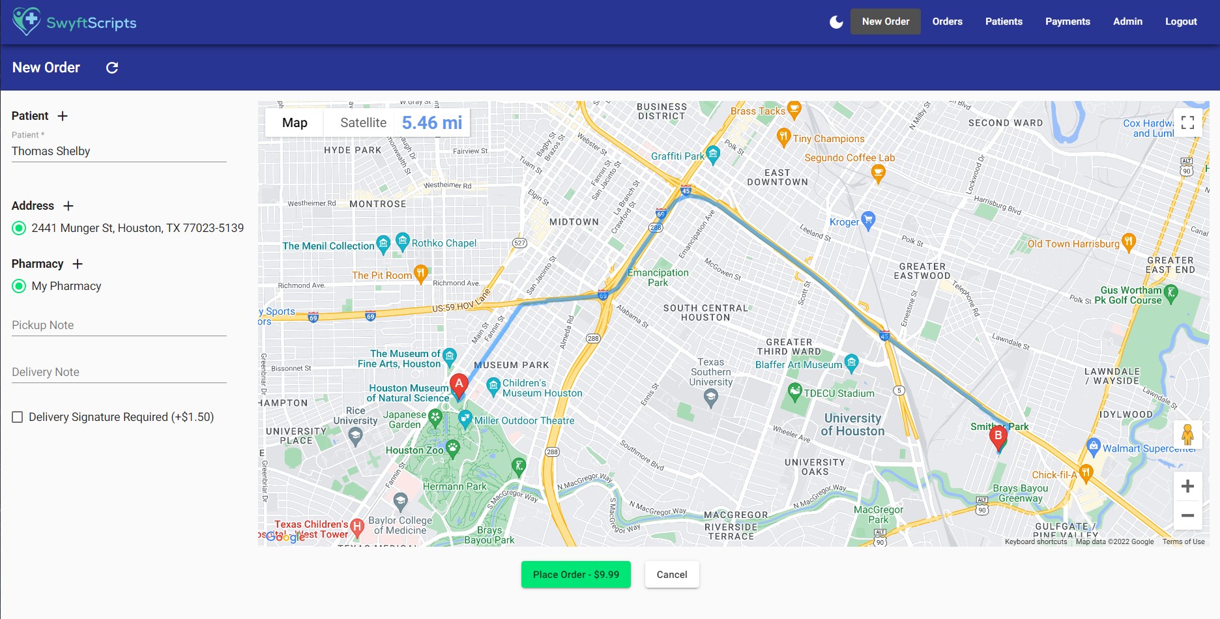
Task: Toggle fullscreen map view
Action: click(x=1187, y=122)
